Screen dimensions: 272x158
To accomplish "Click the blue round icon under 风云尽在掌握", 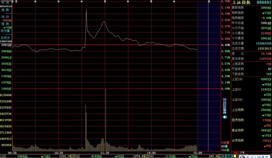I will (224, 117).
